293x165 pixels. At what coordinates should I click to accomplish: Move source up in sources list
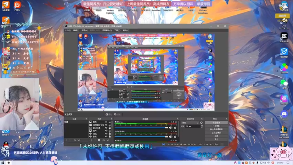pyautogui.click(x=104, y=140)
